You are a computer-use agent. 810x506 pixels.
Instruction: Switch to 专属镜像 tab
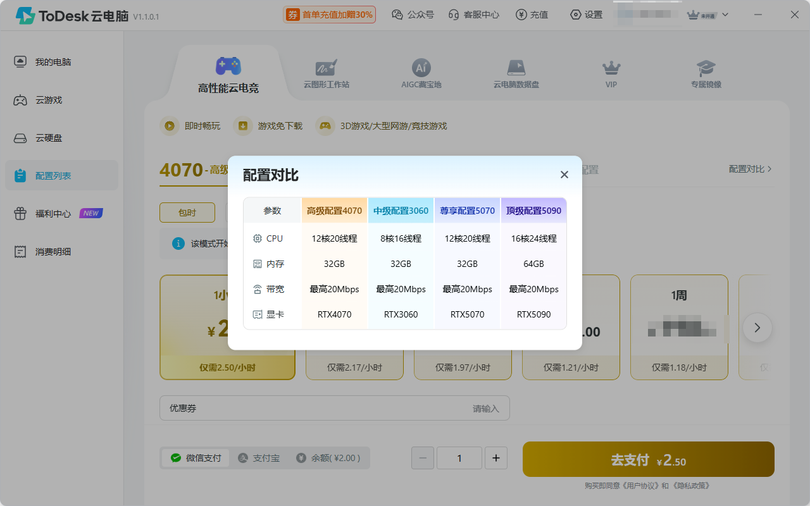click(706, 75)
